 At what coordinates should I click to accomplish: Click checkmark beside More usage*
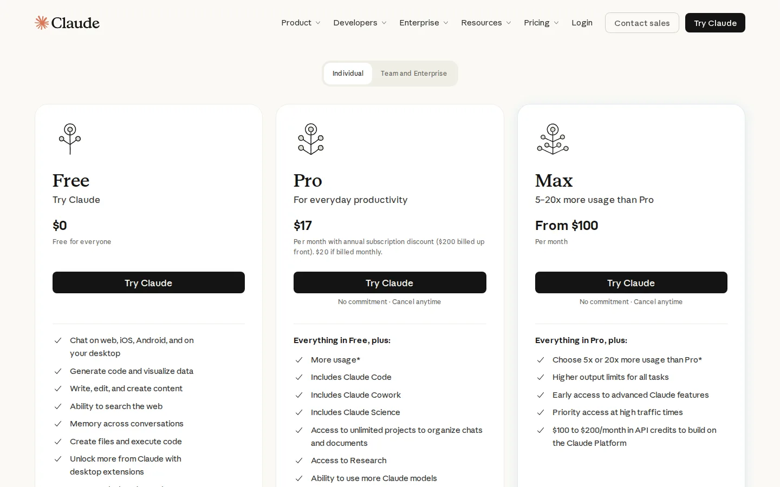pyautogui.click(x=299, y=360)
